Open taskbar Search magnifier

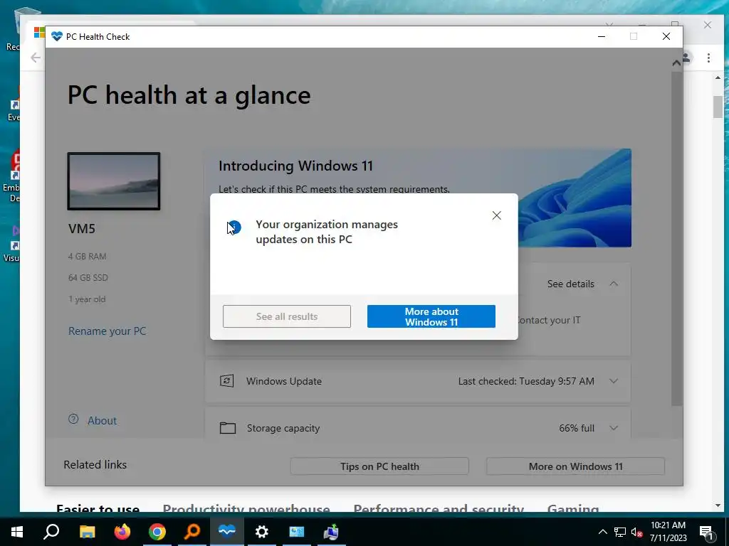(x=51, y=532)
